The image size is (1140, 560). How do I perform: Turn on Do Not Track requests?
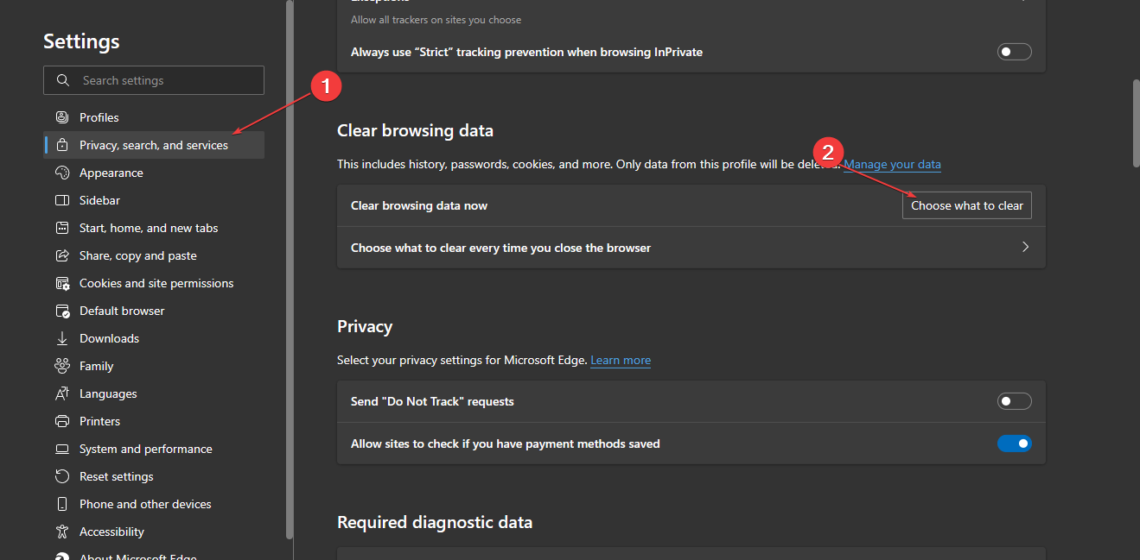[x=1014, y=401]
